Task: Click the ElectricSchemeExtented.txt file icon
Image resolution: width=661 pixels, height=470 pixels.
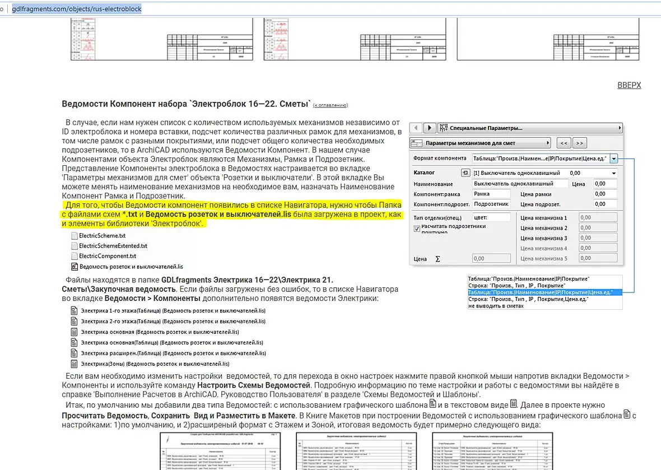Action: 75,246
